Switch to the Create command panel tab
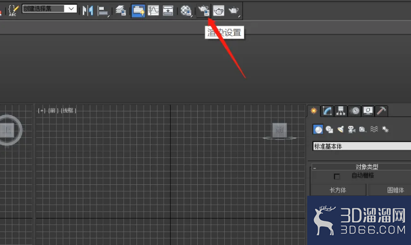The width and height of the screenshot is (411, 245). (x=313, y=111)
